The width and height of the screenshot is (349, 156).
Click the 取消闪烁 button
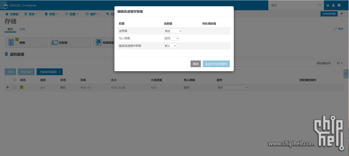coord(26,72)
